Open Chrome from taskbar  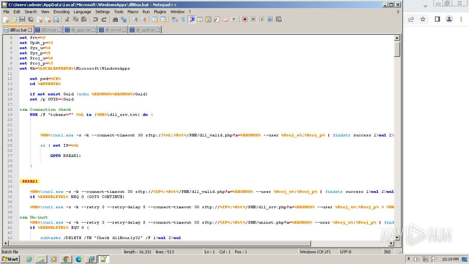(66, 259)
